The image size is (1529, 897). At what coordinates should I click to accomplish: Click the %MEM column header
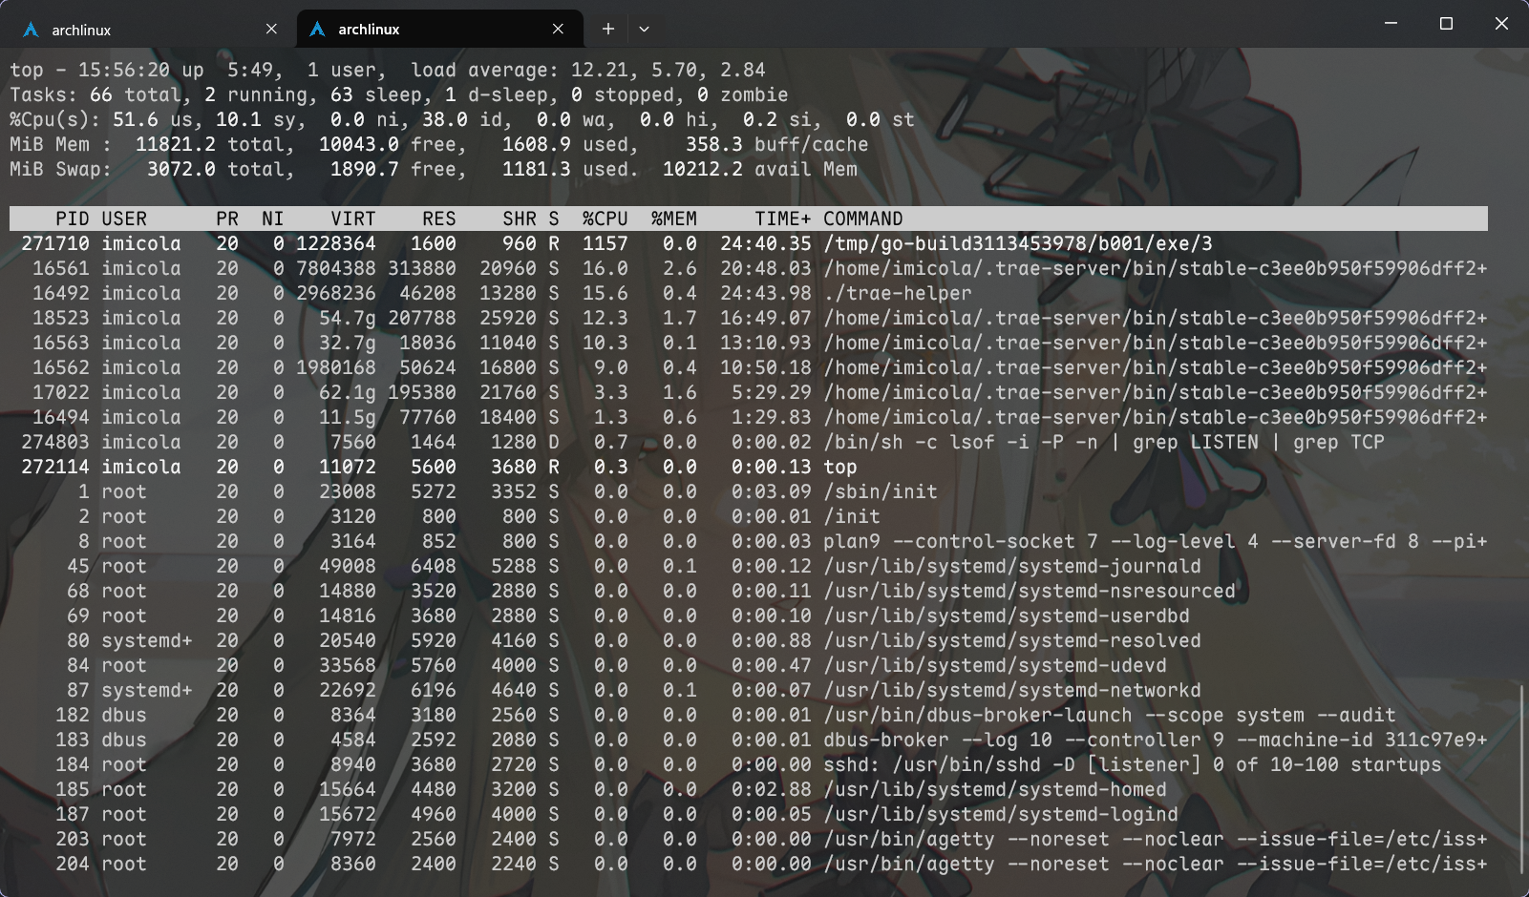(673, 219)
